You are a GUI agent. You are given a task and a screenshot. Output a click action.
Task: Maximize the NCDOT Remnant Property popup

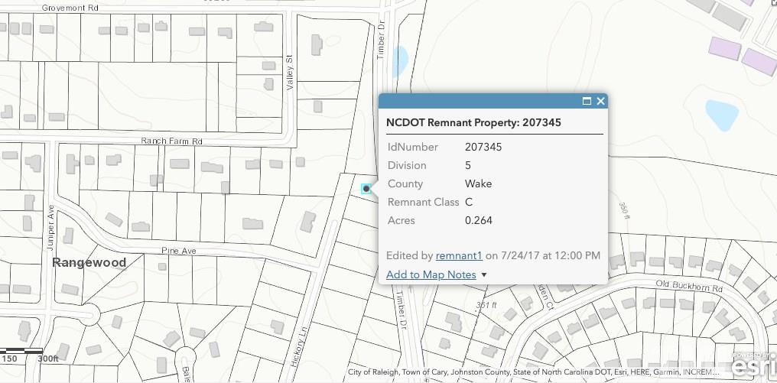click(587, 101)
